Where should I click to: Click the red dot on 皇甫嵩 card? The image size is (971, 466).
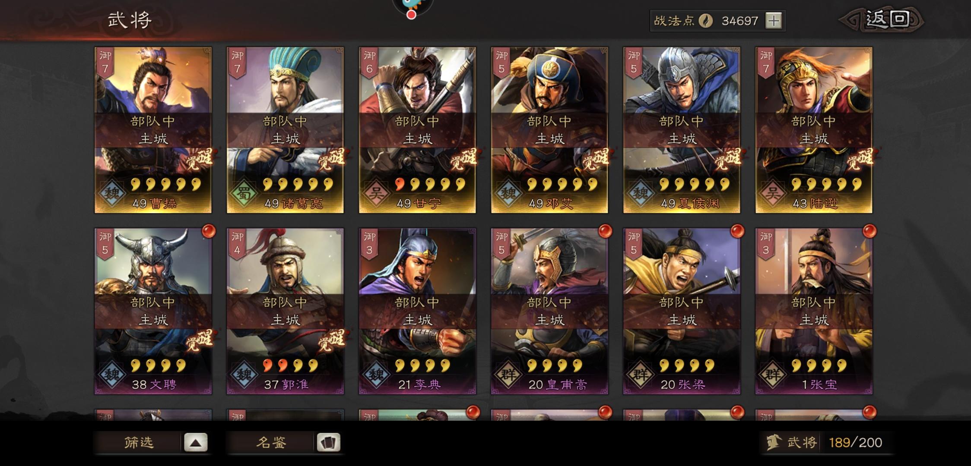click(605, 231)
